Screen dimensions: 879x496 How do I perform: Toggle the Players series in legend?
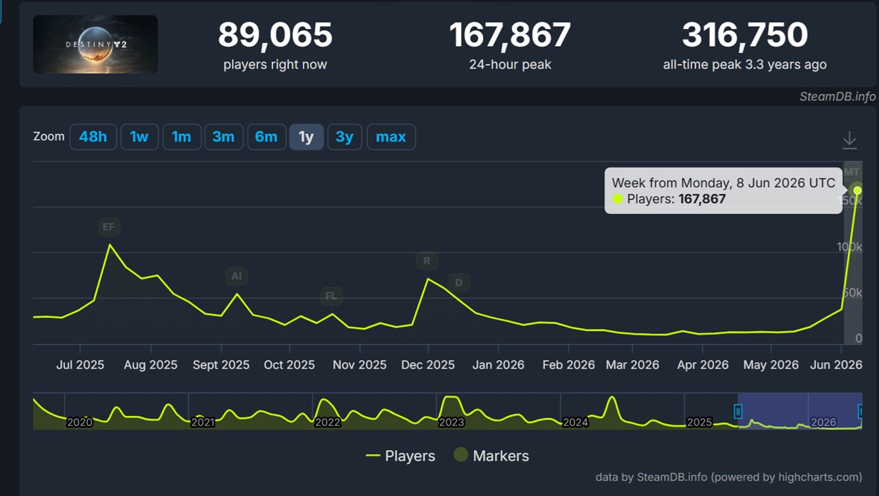400,456
